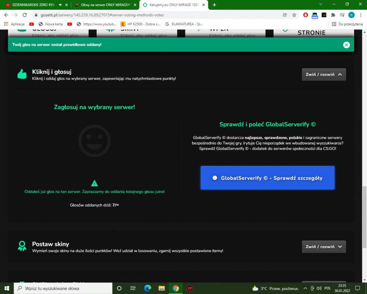The width and height of the screenshot is (367, 294).
Task: Bookmark this page with the star
Action: 294,15
